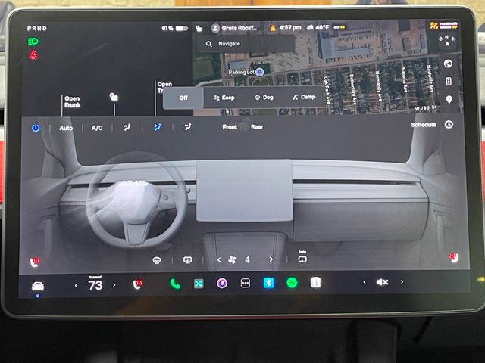Tap the seat heater icon in bottom bar

click(x=137, y=284)
